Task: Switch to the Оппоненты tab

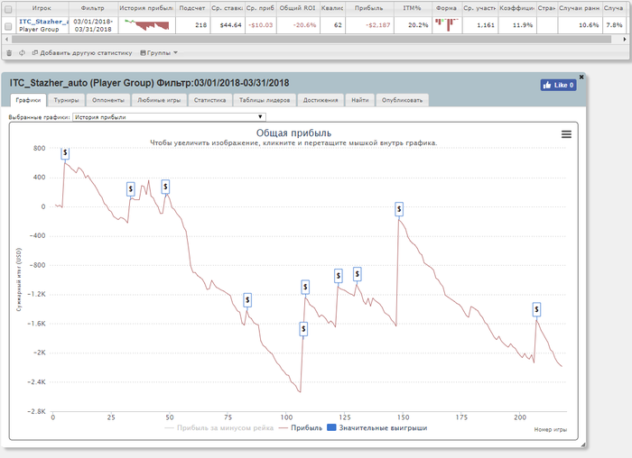Action: tap(108, 100)
